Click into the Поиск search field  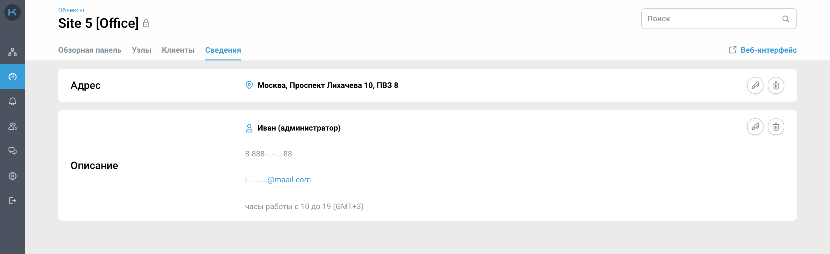click(710, 19)
